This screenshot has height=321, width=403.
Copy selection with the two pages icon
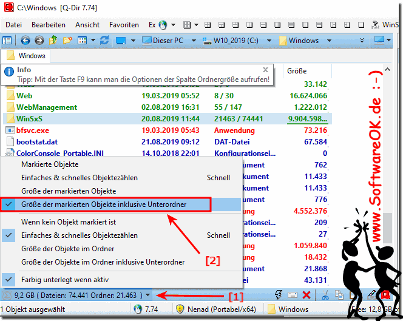(x=339, y=295)
